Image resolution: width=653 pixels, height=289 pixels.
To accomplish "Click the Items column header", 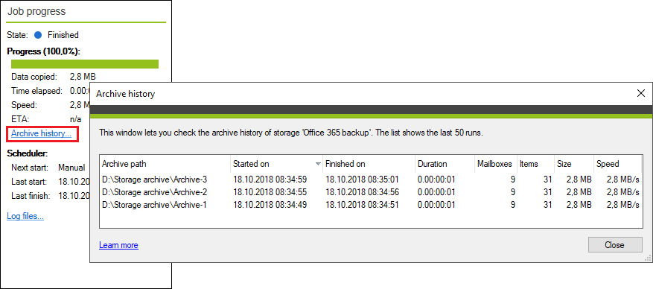I will 536,164.
